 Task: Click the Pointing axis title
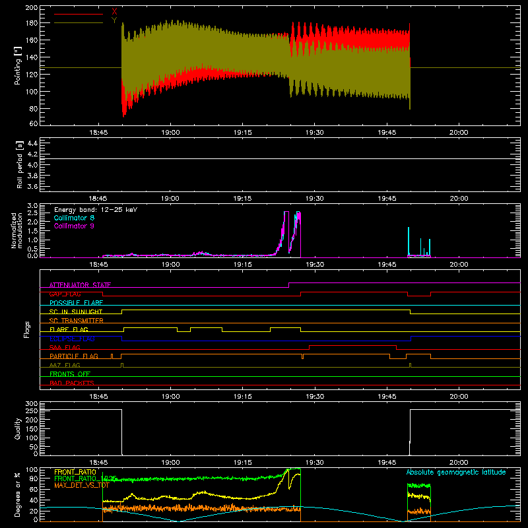pyautogui.click(x=17, y=65)
